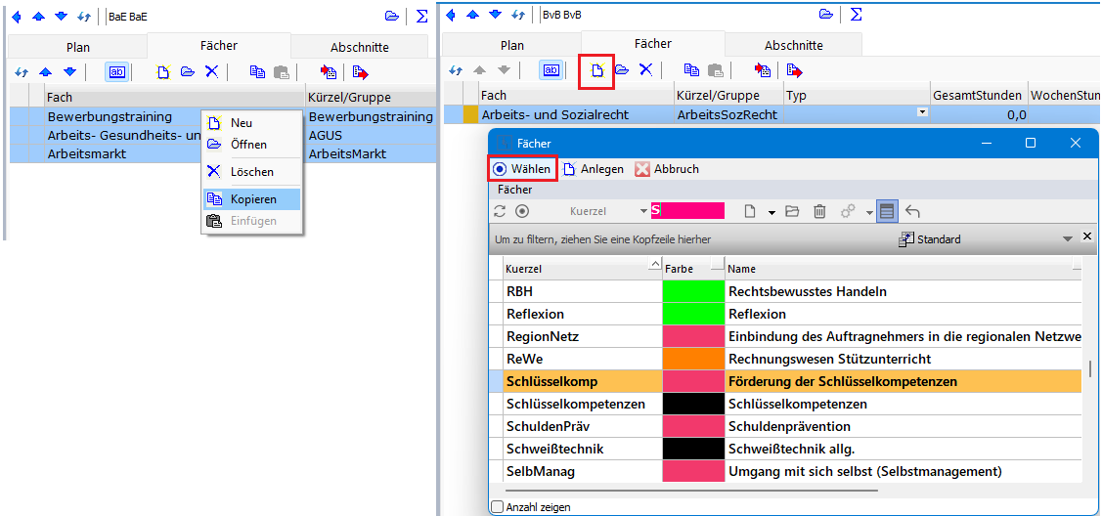
Task: Toggle the highlighted list view button in dialog
Action: pyautogui.click(x=886, y=211)
